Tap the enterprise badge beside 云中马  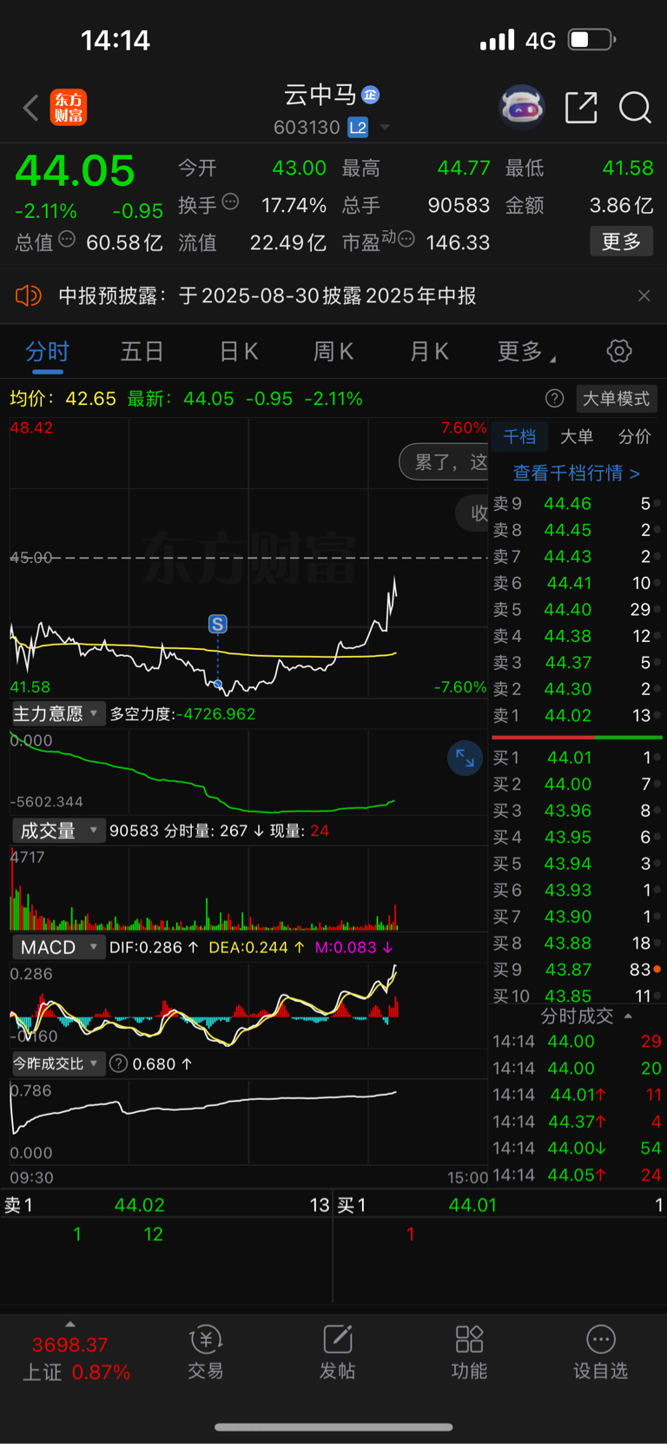(x=370, y=95)
